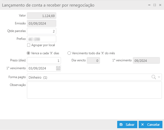Open the calendar picker for 1° vencimento
Viewport: 164px width, 130px height.
pos(58,68)
